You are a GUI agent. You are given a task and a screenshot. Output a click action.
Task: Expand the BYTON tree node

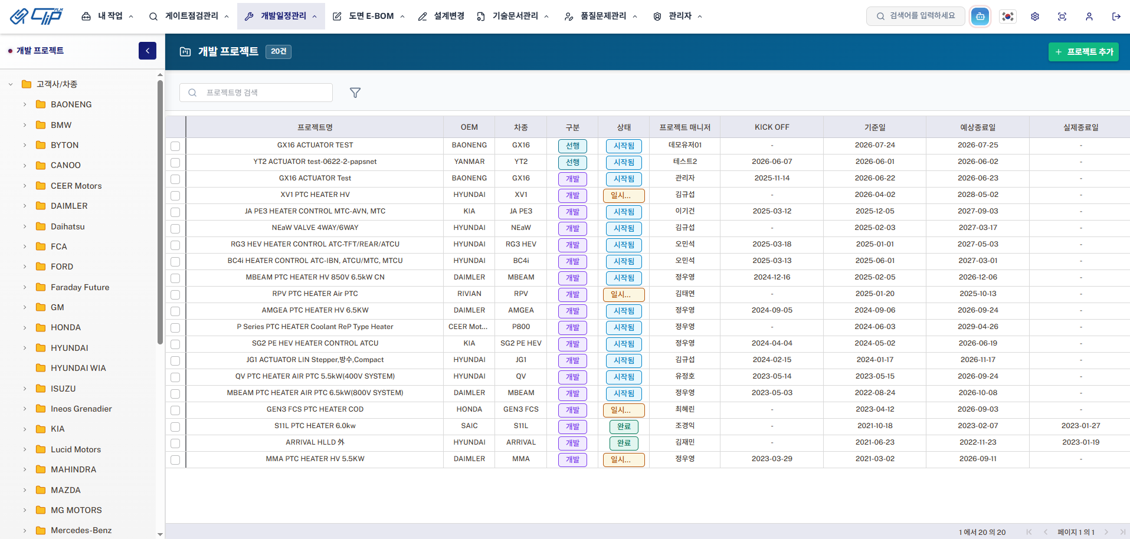[x=25, y=145]
